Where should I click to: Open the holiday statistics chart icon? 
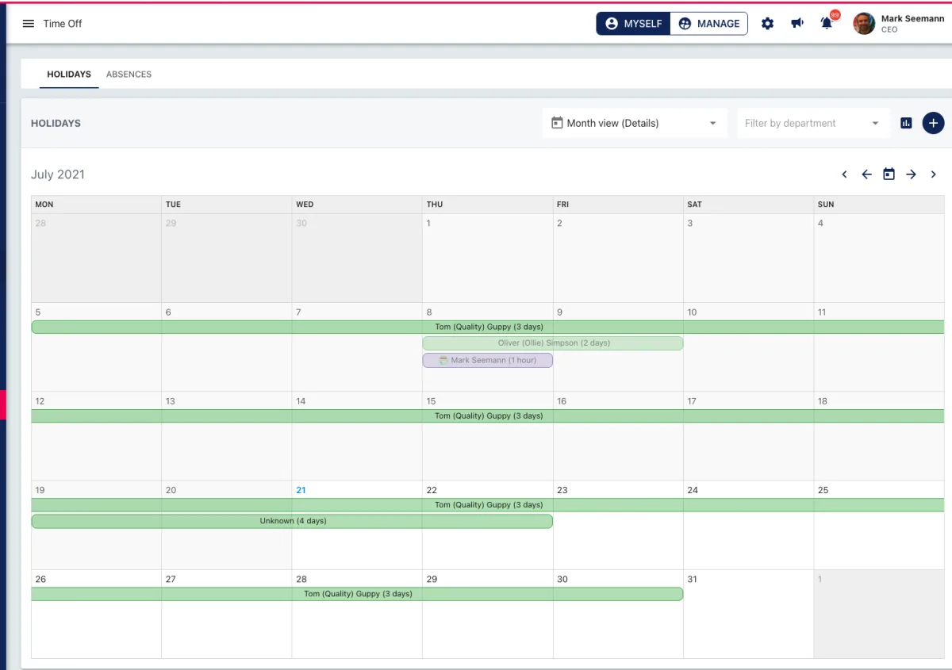point(907,123)
